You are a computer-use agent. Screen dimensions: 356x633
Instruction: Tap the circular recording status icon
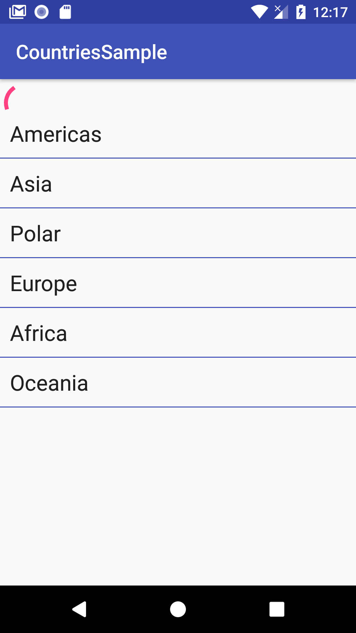(x=42, y=12)
